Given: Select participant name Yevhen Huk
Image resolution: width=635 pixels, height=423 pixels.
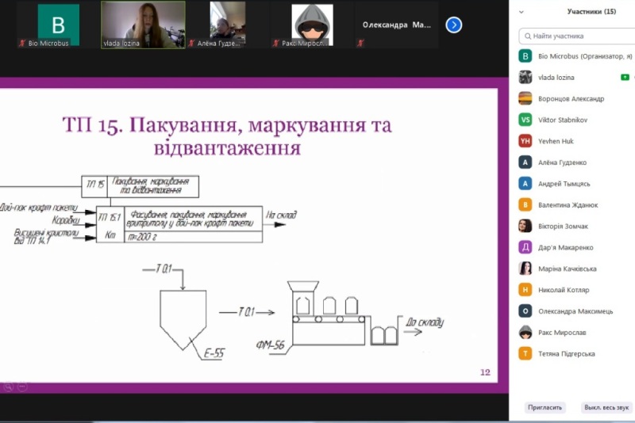Looking at the screenshot, I should 556,141.
